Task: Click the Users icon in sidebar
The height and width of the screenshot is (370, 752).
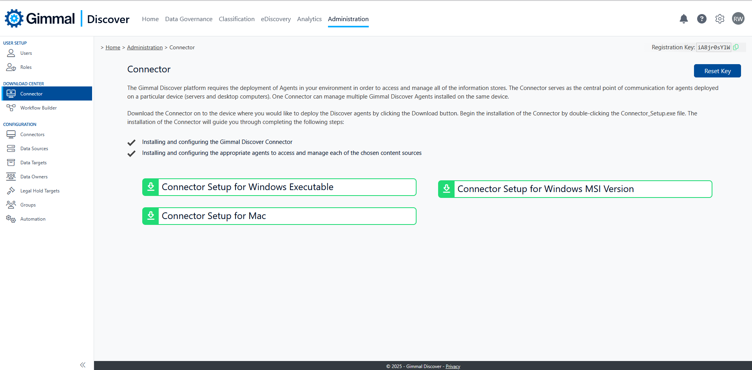Action: [x=11, y=53]
